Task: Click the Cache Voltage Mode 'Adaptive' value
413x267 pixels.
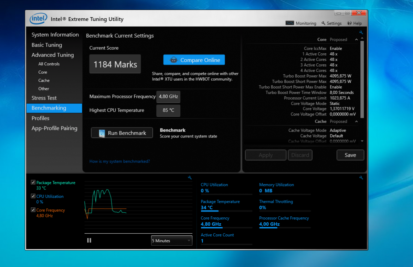Action: click(x=338, y=131)
